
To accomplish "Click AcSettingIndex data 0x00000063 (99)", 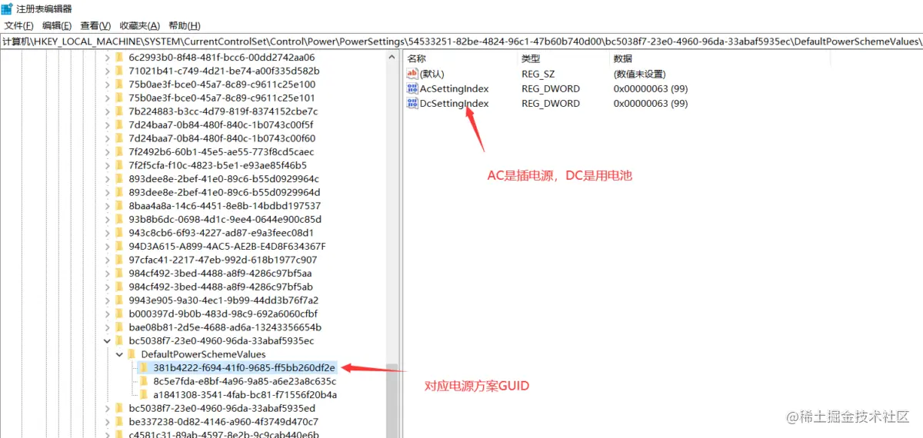I will [650, 88].
